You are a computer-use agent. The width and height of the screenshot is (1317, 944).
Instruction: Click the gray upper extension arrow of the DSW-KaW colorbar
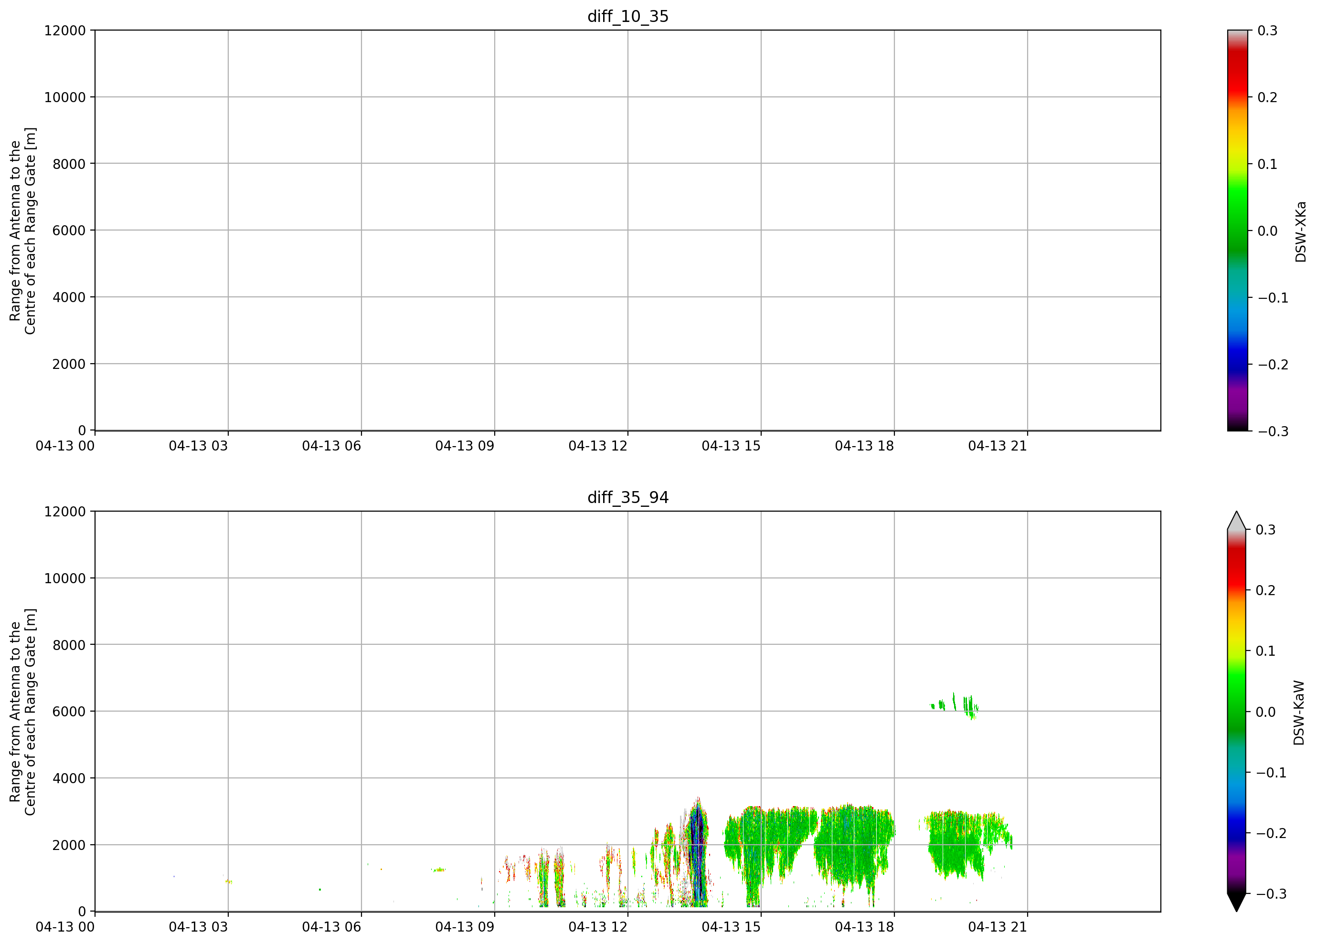coord(1237,521)
